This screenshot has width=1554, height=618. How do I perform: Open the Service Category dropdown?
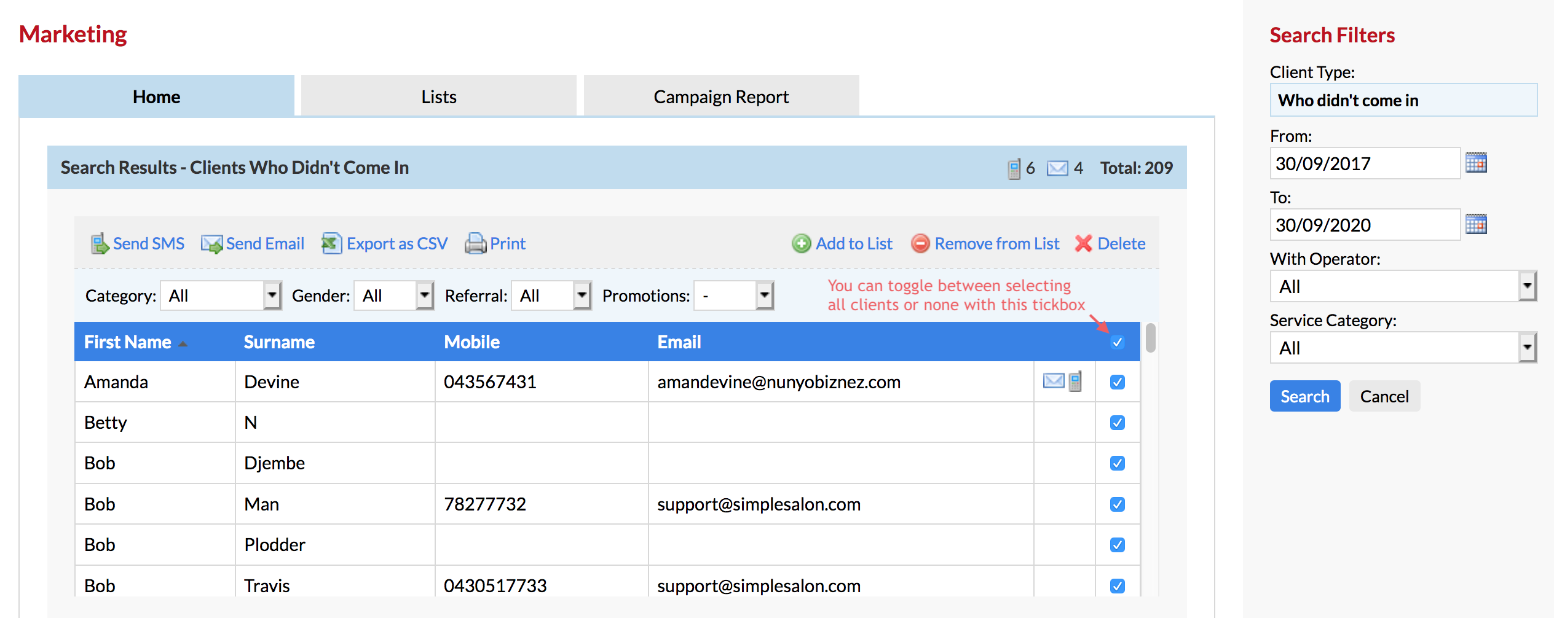pyautogui.click(x=1403, y=348)
